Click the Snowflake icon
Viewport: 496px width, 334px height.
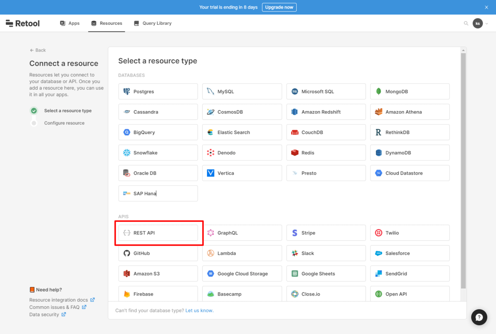click(126, 153)
